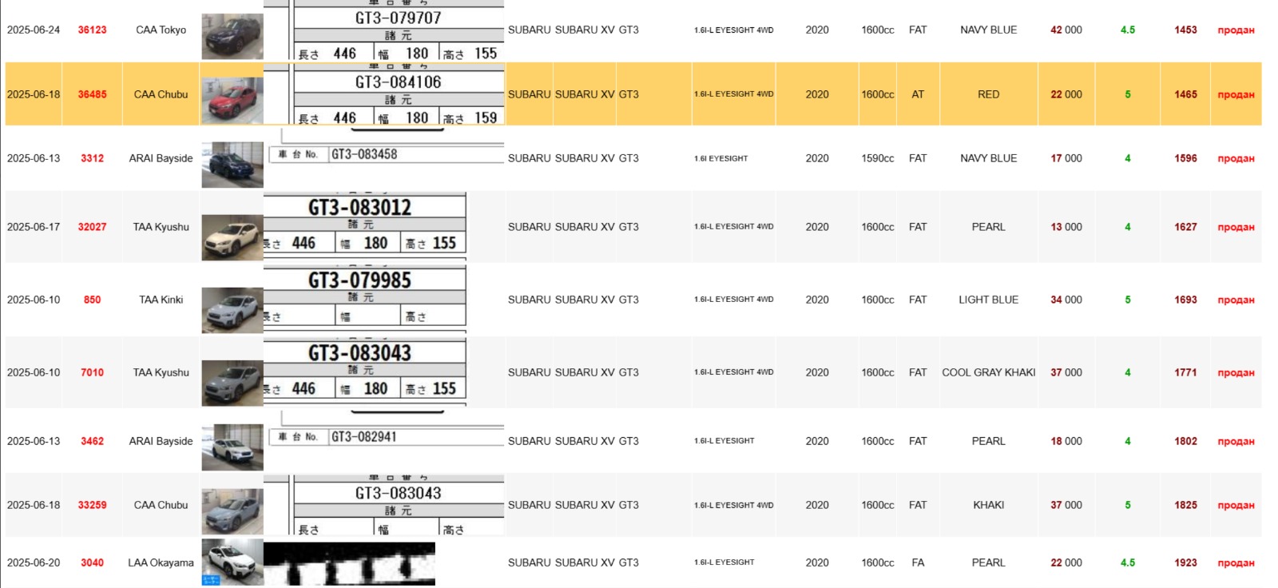Select KHAKI color cell for lot 33259
Screen dimensions: 1278x588
click(989, 505)
